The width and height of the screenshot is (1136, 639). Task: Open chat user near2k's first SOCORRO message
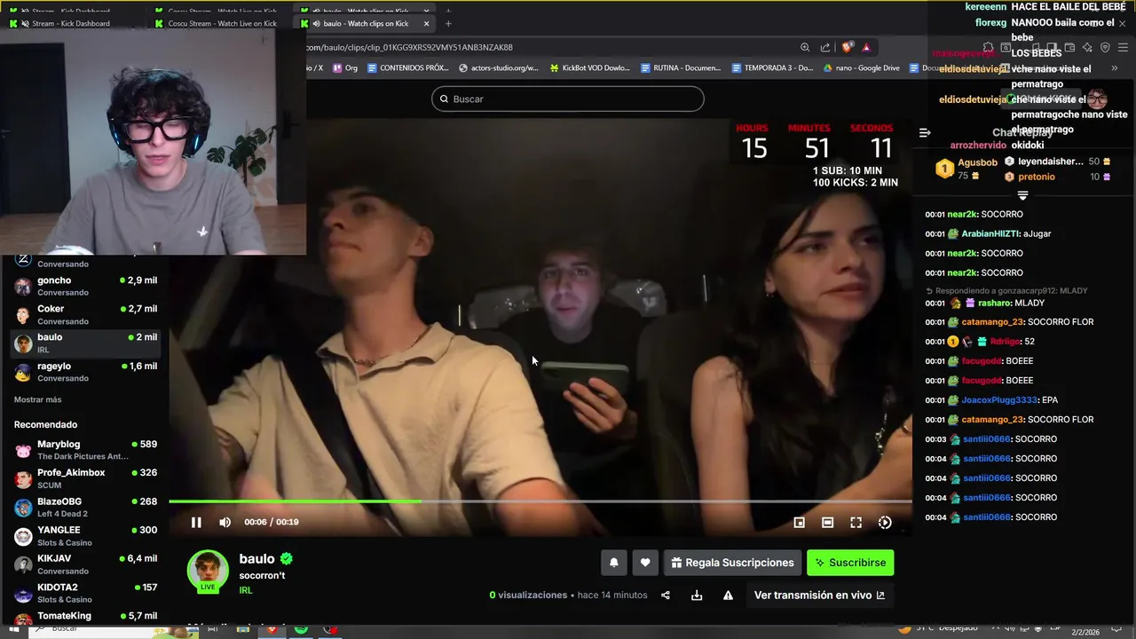[x=974, y=214]
